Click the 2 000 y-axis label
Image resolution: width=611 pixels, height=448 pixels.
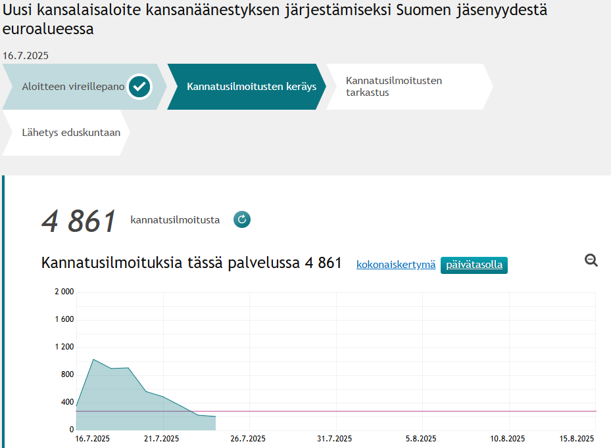click(64, 292)
